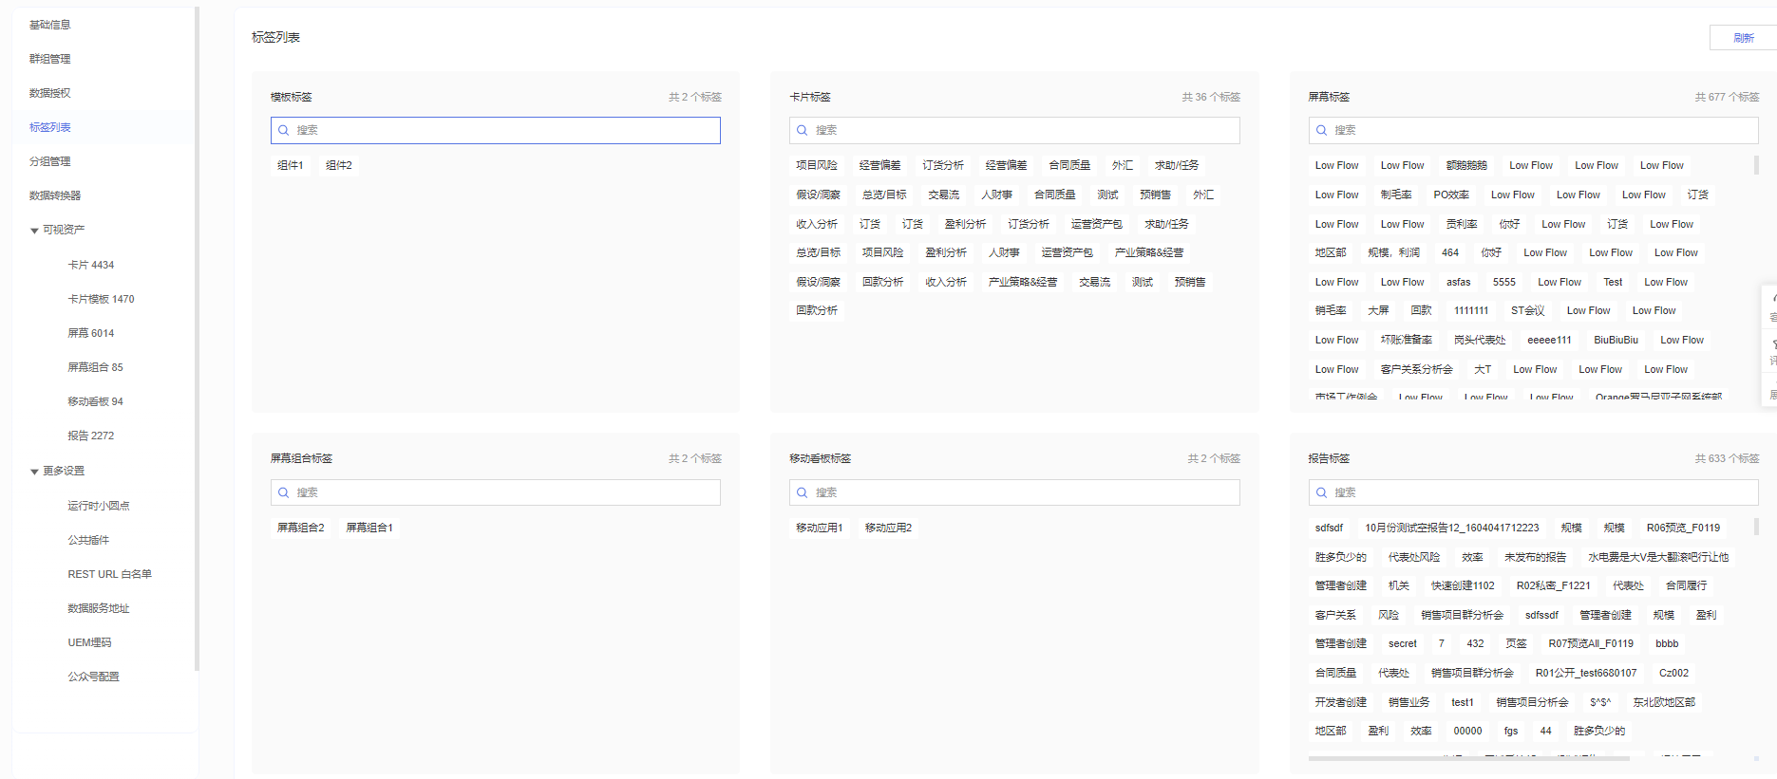1777x779 pixels.
Task: Click the horizontal scrollbar in 报告标签 panel
Action: tap(1468, 758)
